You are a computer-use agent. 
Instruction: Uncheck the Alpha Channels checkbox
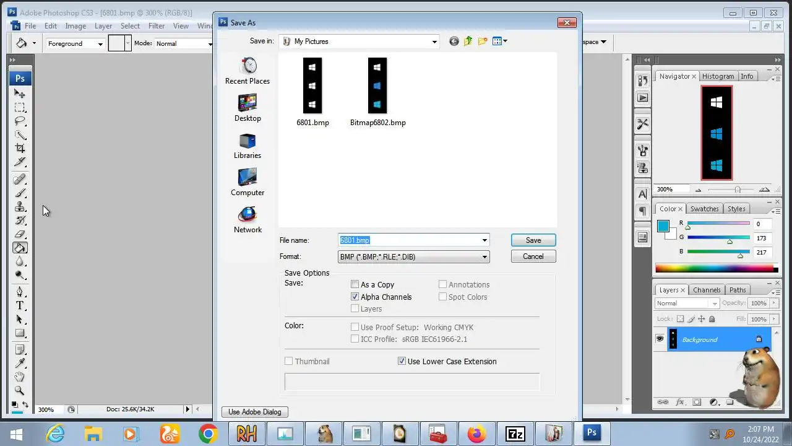click(355, 297)
